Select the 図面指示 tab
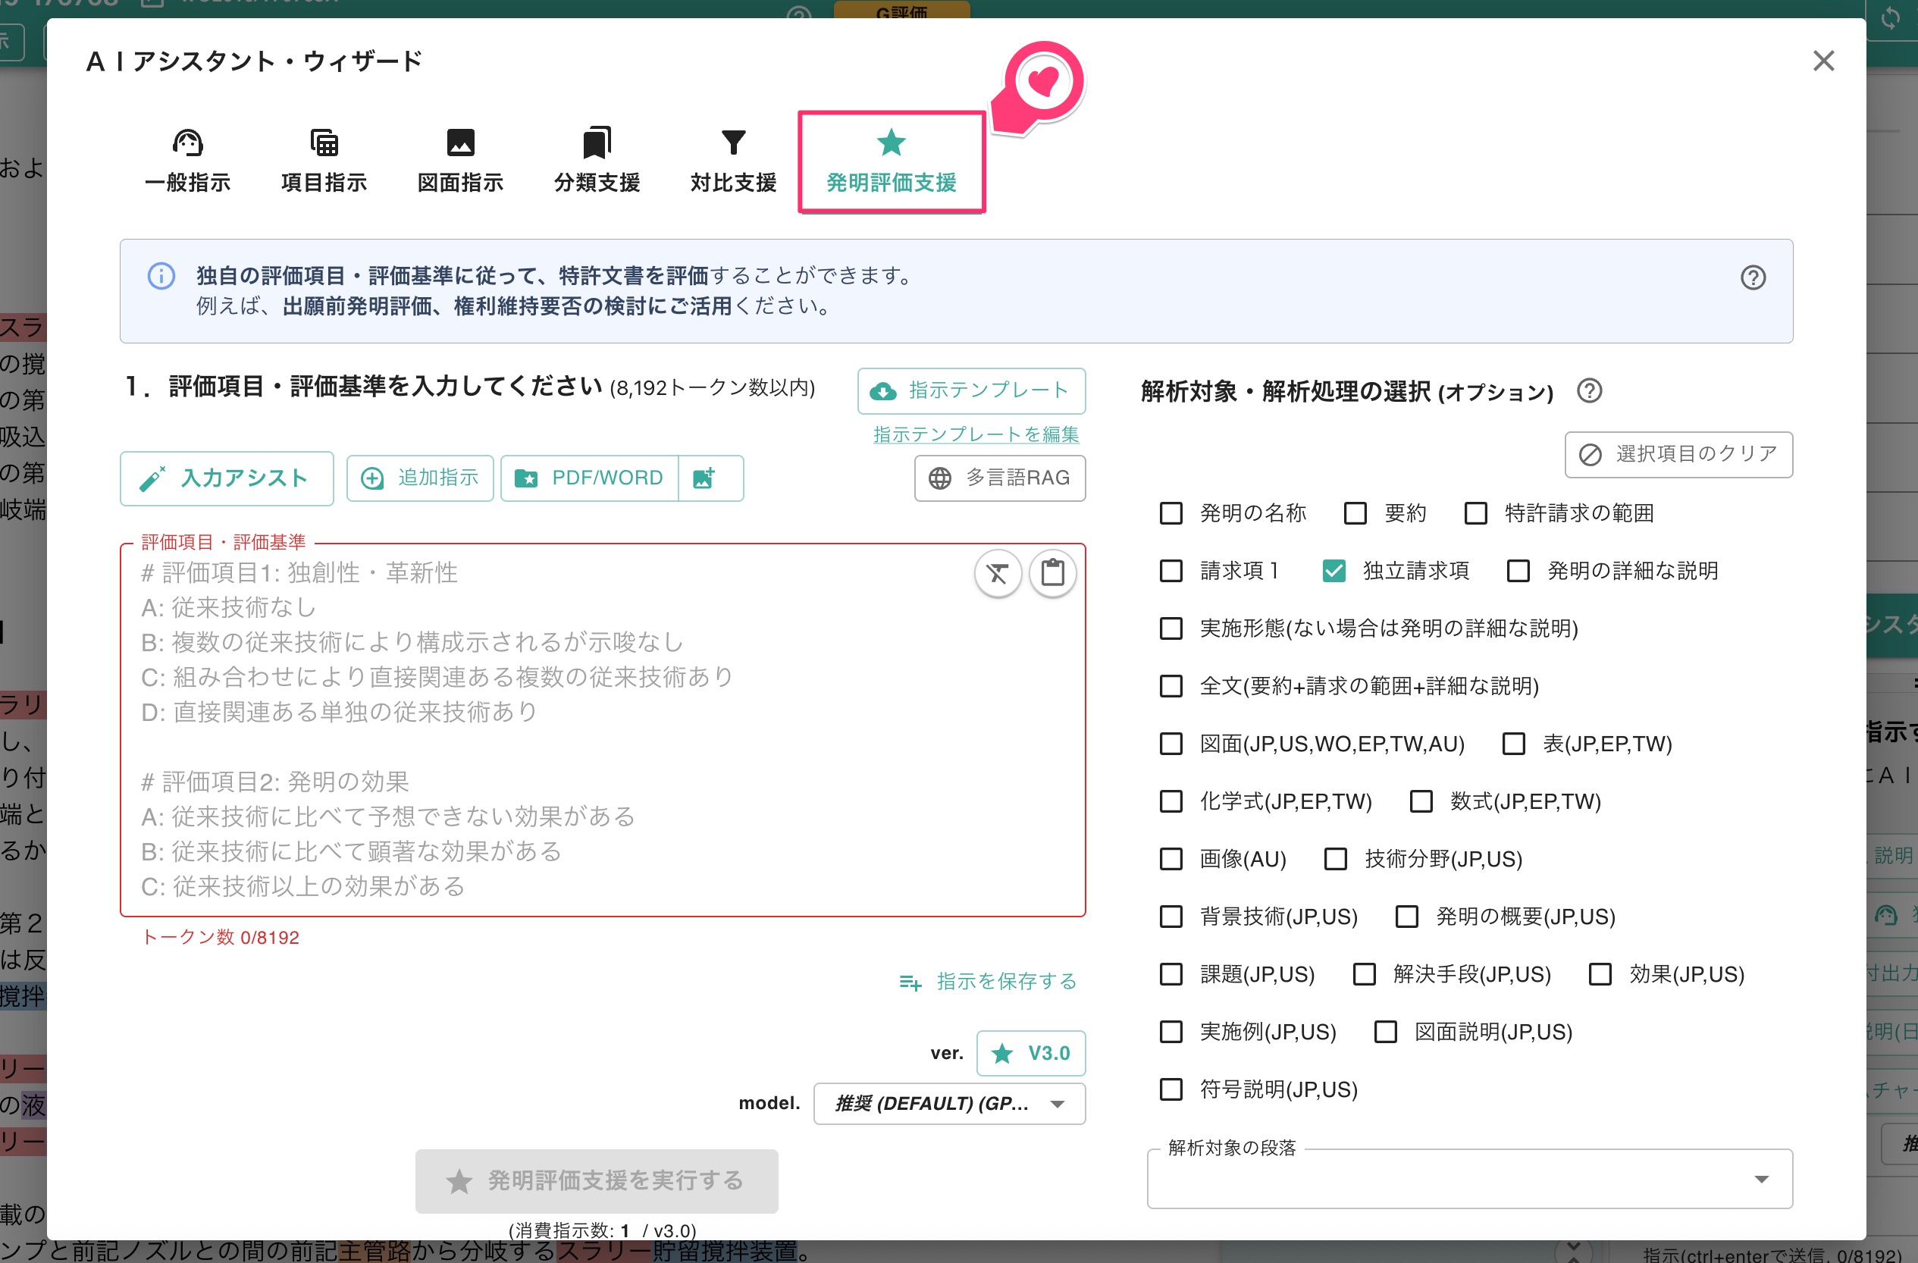 [x=460, y=162]
